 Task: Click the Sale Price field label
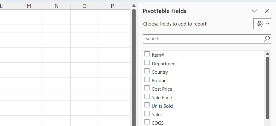(162, 98)
